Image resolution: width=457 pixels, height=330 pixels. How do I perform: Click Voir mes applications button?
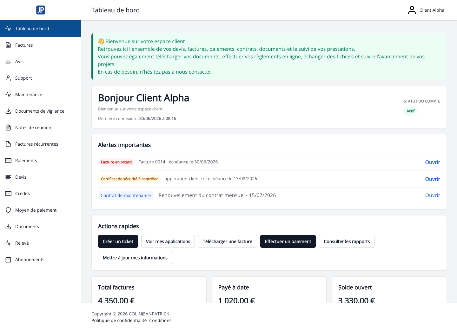pyautogui.click(x=168, y=241)
